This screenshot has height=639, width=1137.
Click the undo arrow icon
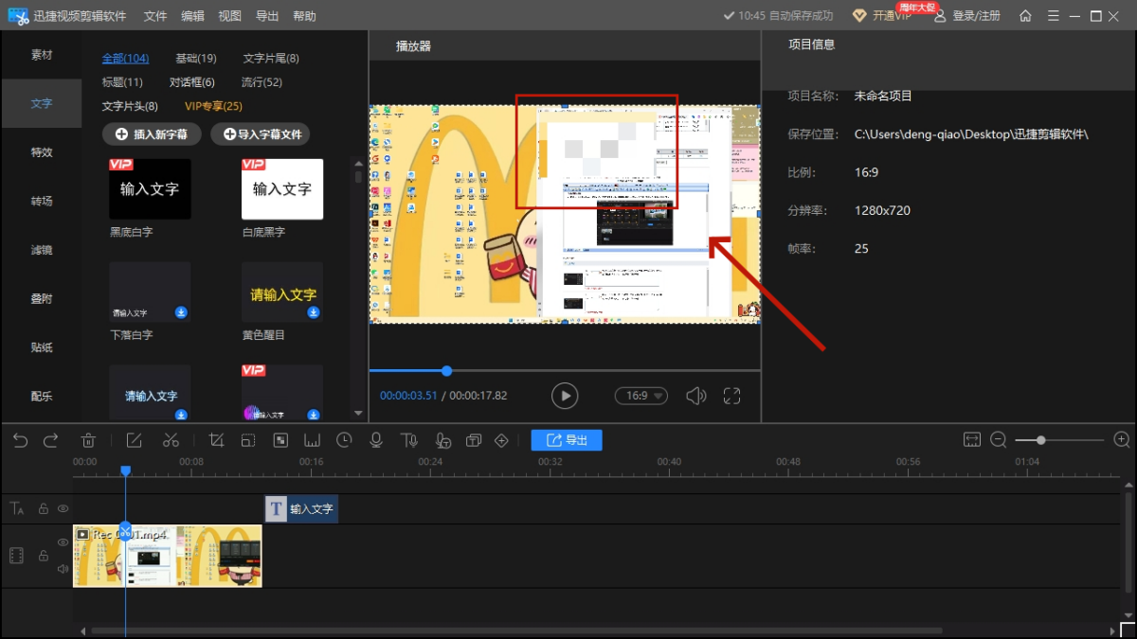tap(21, 440)
